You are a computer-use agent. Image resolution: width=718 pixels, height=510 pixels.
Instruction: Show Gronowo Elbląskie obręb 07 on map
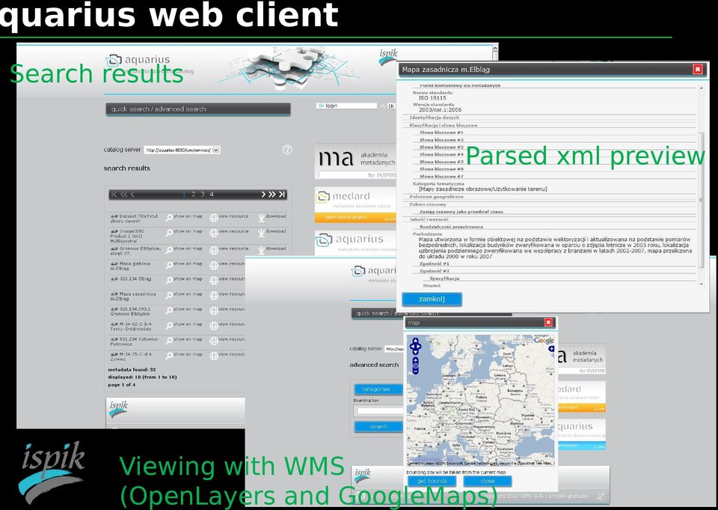[184, 249]
